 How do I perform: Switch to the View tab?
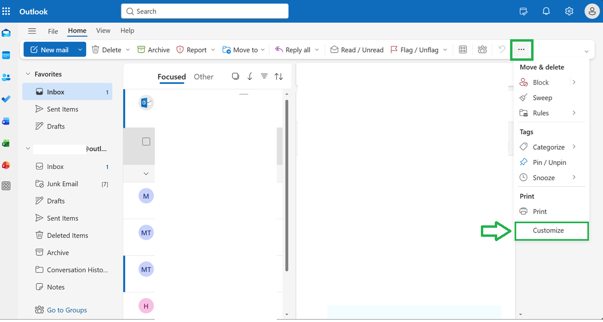click(103, 31)
